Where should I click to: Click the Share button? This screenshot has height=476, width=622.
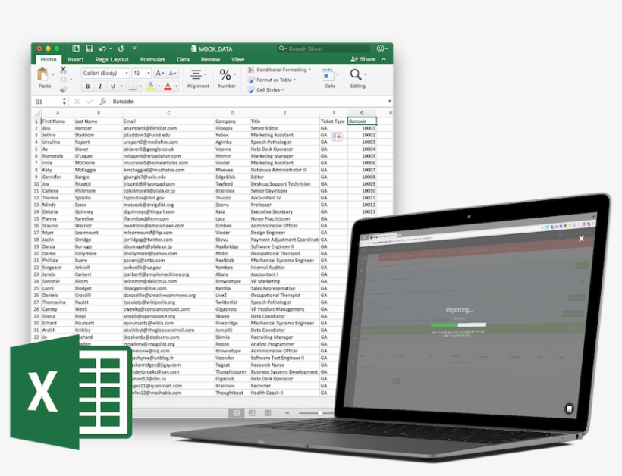pyautogui.click(x=364, y=59)
